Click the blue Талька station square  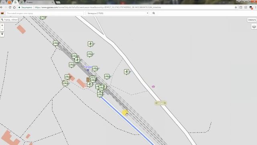pyautogui.click(x=88, y=70)
